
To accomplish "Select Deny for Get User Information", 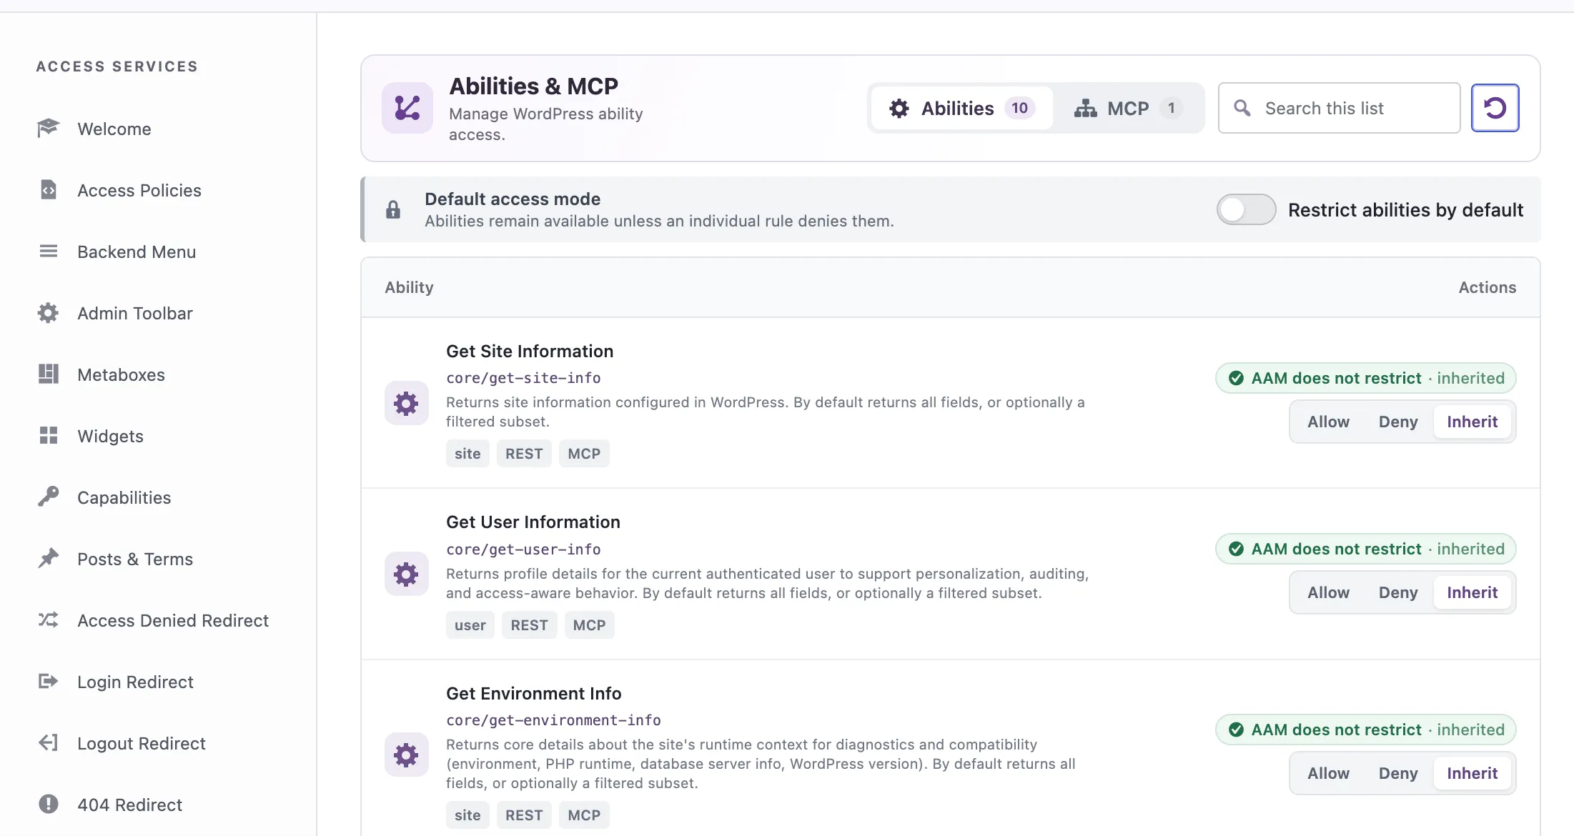I will 1397,592.
